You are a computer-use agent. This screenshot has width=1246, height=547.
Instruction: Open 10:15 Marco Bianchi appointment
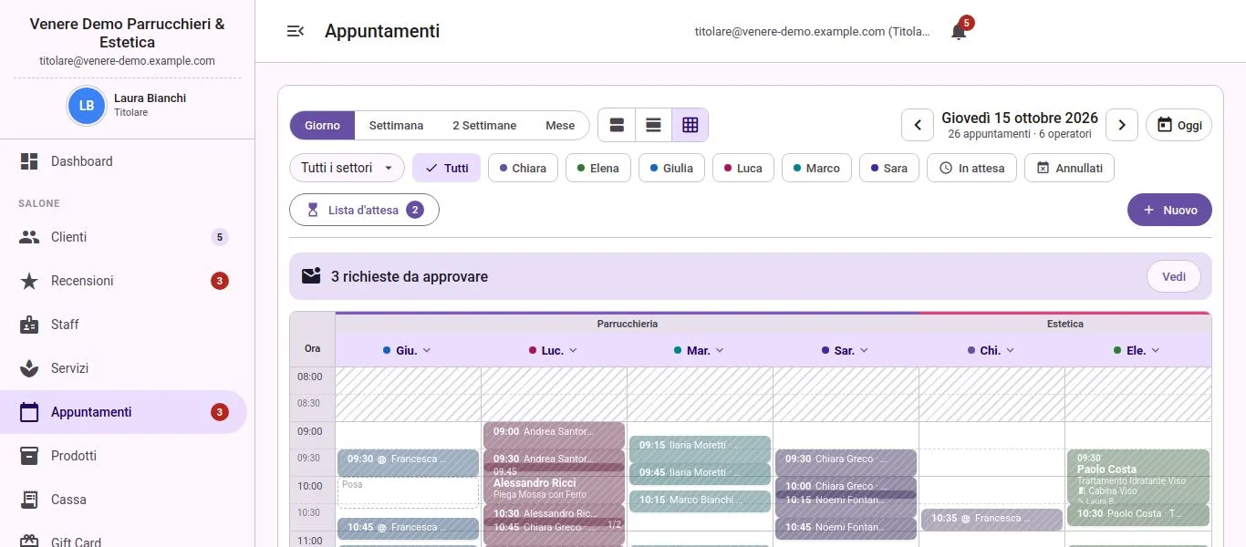pyautogui.click(x=700, y=501)
